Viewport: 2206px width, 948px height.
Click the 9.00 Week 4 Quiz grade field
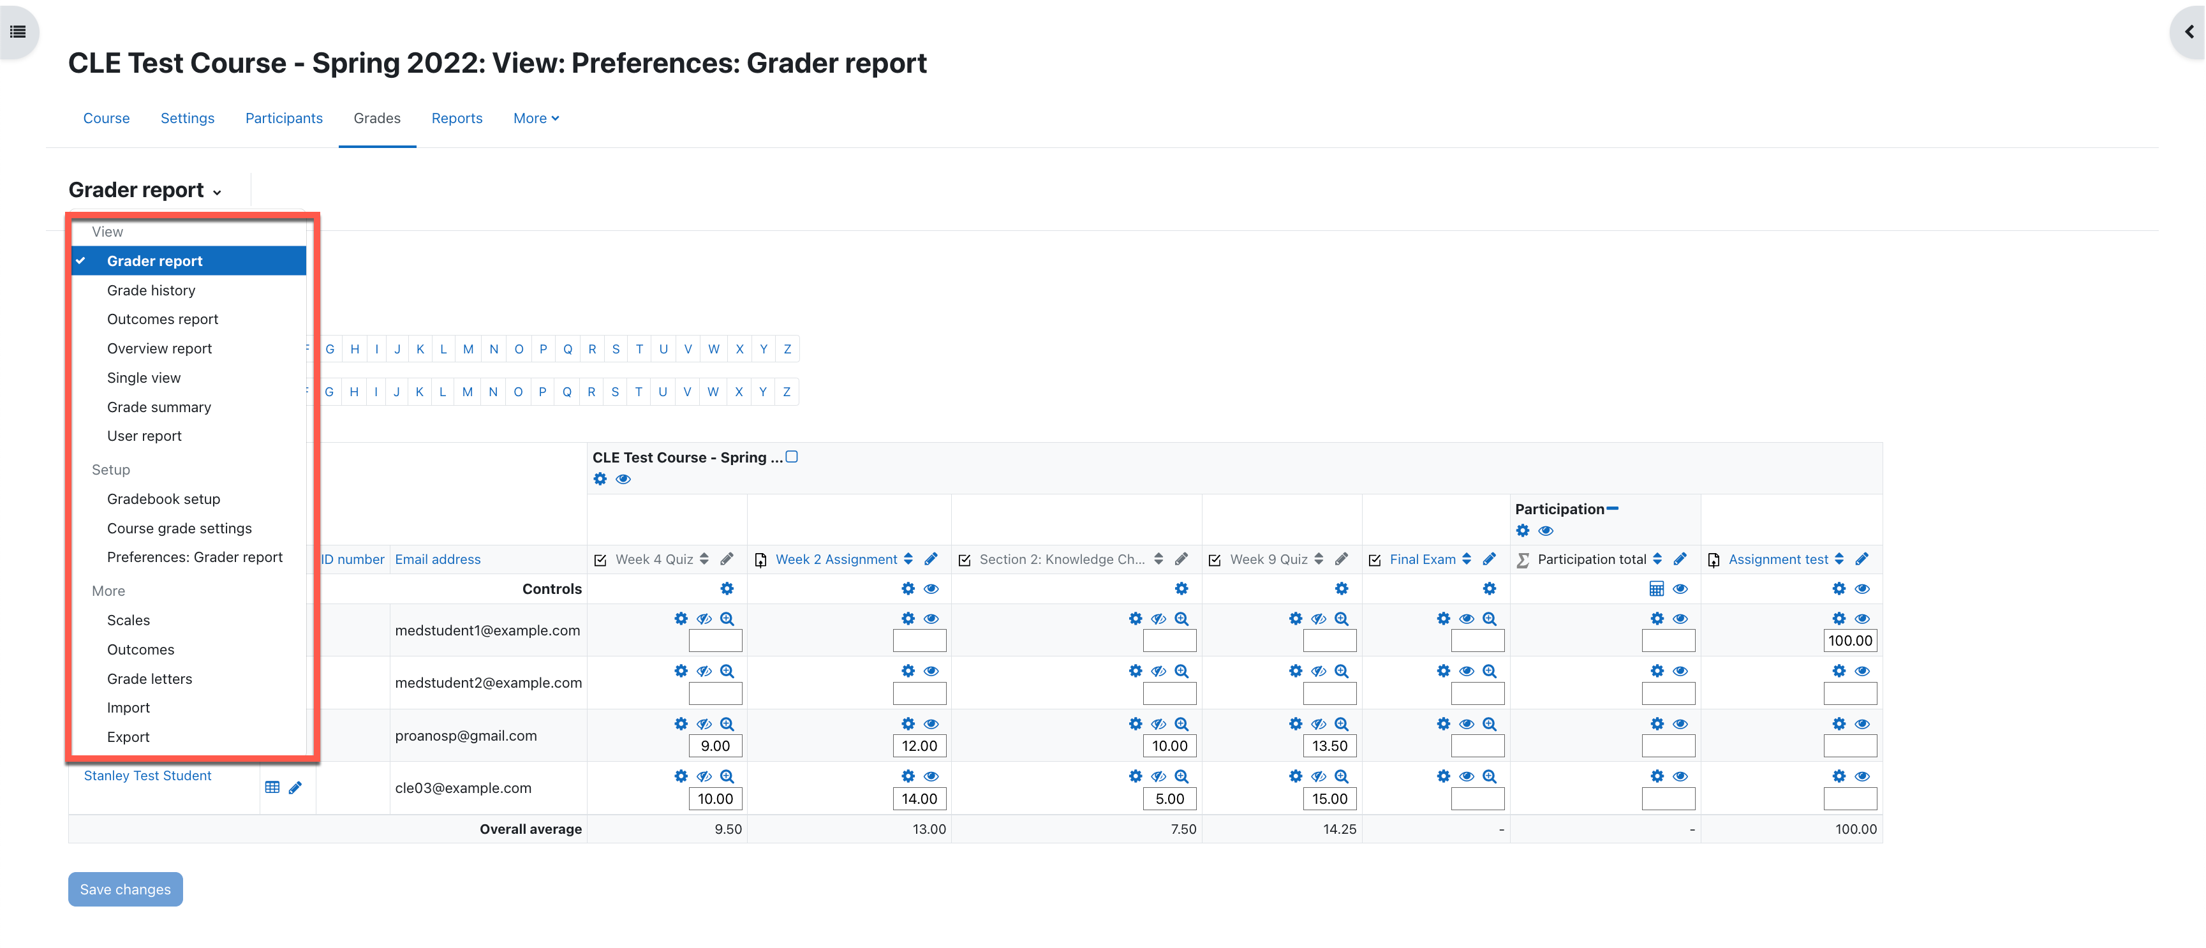click(x=715, y=746)
